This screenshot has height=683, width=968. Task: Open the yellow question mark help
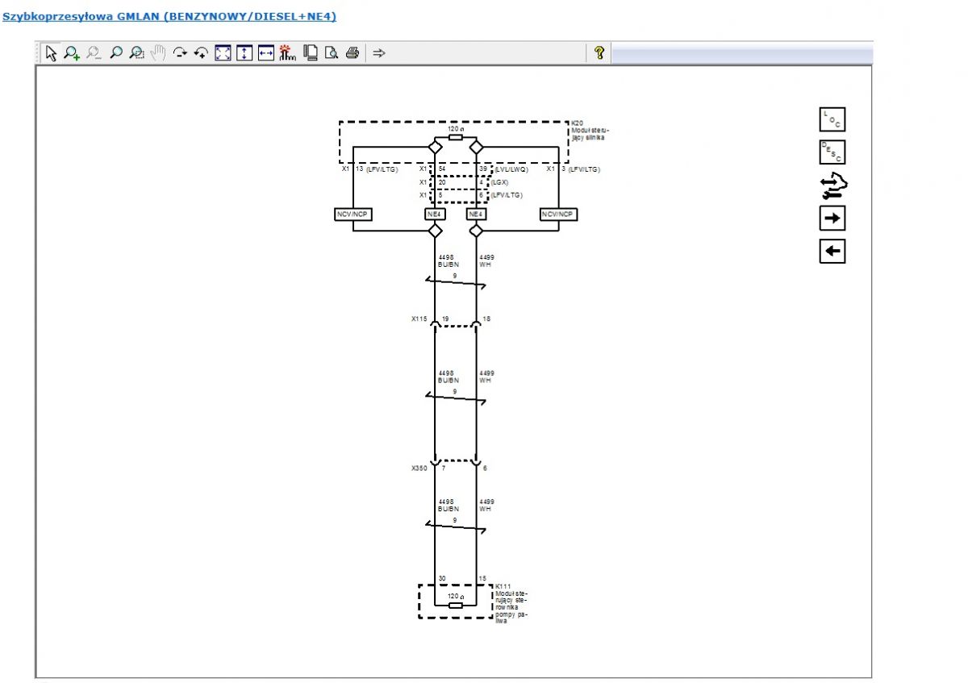(x=599, y=53)
